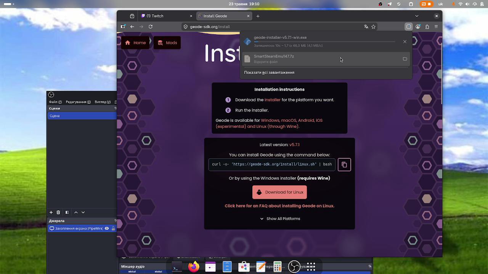The height and width of the screenshot is (274, 488).
Task: Open the list all tabs dropdown chevron
Action: coord(417,16)
